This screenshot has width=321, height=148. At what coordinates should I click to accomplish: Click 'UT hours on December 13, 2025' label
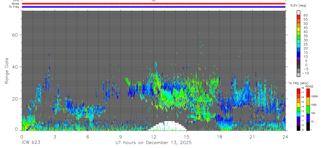coord(153,143)
